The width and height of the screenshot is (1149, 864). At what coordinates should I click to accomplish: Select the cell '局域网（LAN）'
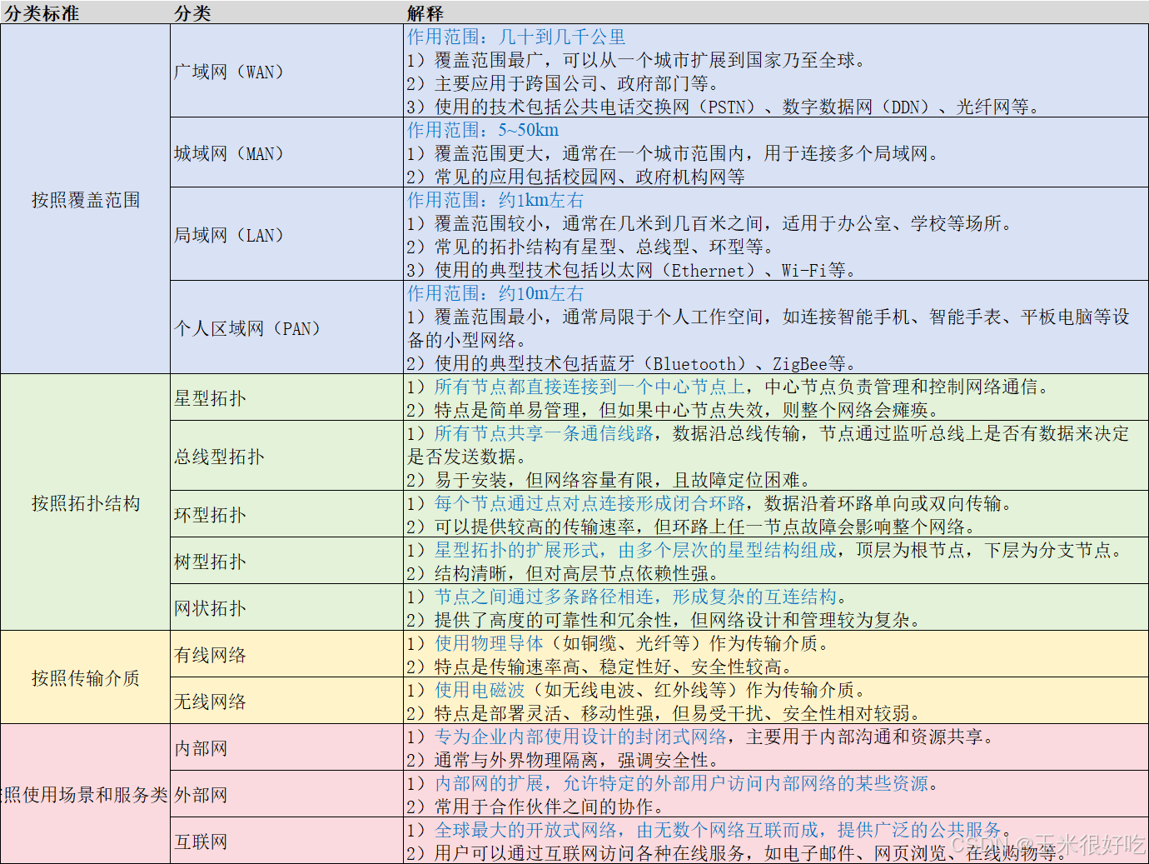tap(286, 234)
